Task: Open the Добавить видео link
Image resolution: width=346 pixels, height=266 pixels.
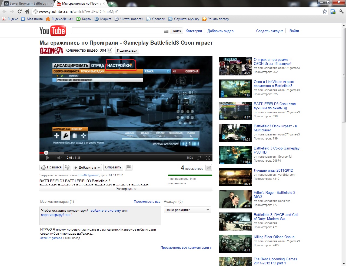Action: click(221, 31)
